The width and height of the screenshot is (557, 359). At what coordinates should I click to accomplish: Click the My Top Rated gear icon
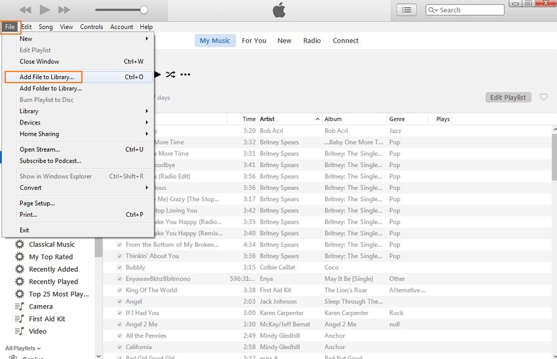coord(20,257)
